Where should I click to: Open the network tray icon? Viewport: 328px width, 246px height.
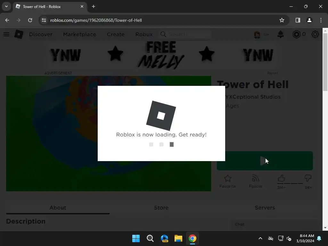point(281,238)
